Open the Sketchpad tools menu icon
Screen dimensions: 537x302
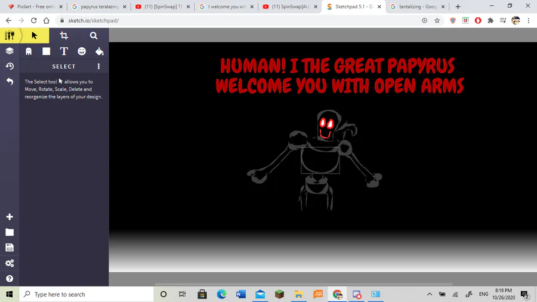(10, 35)
